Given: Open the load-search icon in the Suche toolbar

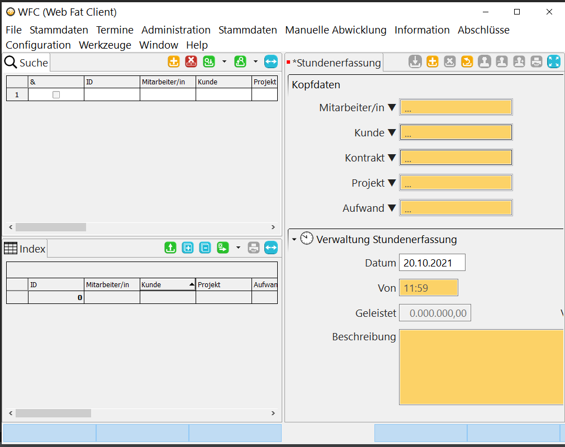Looking at the screenshot, I should coord(240,61).
